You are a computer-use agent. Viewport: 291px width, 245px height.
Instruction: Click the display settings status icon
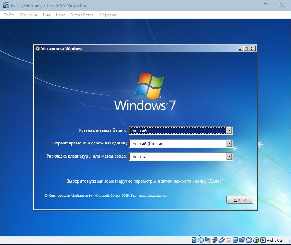[x=235, y=240]
